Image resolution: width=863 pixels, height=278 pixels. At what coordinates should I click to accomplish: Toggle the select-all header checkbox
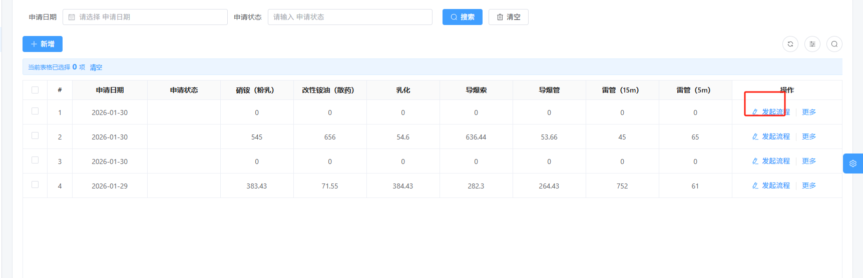pyautogui.click(x=35, y=90)
